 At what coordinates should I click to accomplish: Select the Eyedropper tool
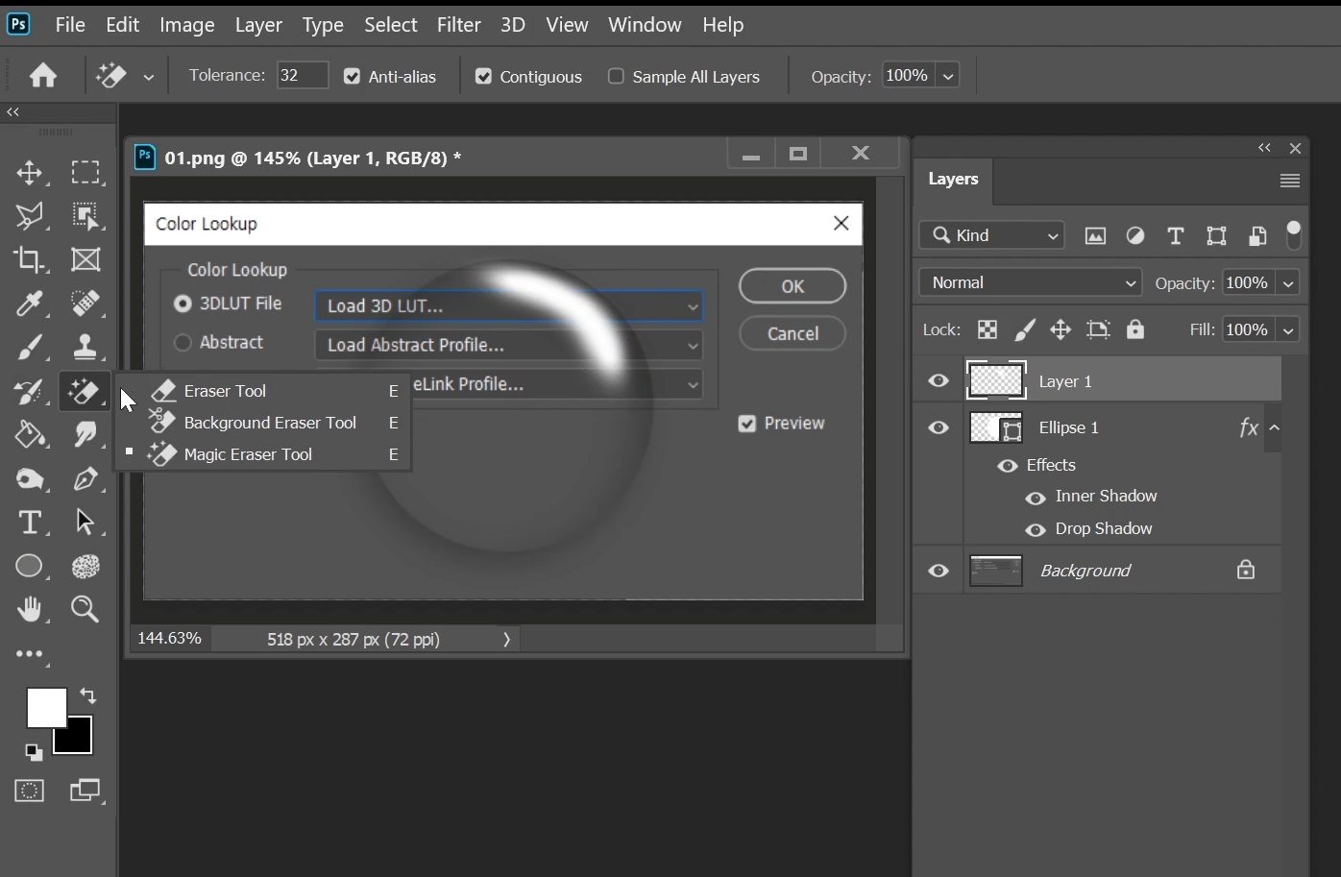point(29,304)
